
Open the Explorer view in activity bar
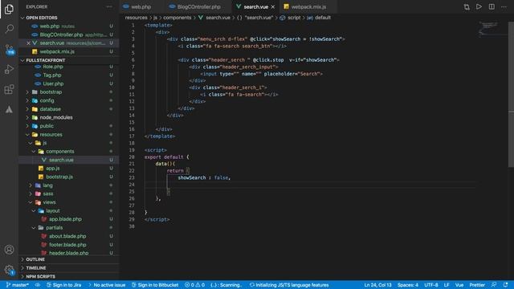9,9
